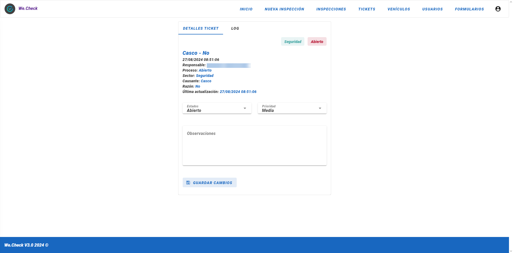
Task: Click the save disk icon in Guardar Cambios
Action: pyautogui.click(x=188, y=183)
